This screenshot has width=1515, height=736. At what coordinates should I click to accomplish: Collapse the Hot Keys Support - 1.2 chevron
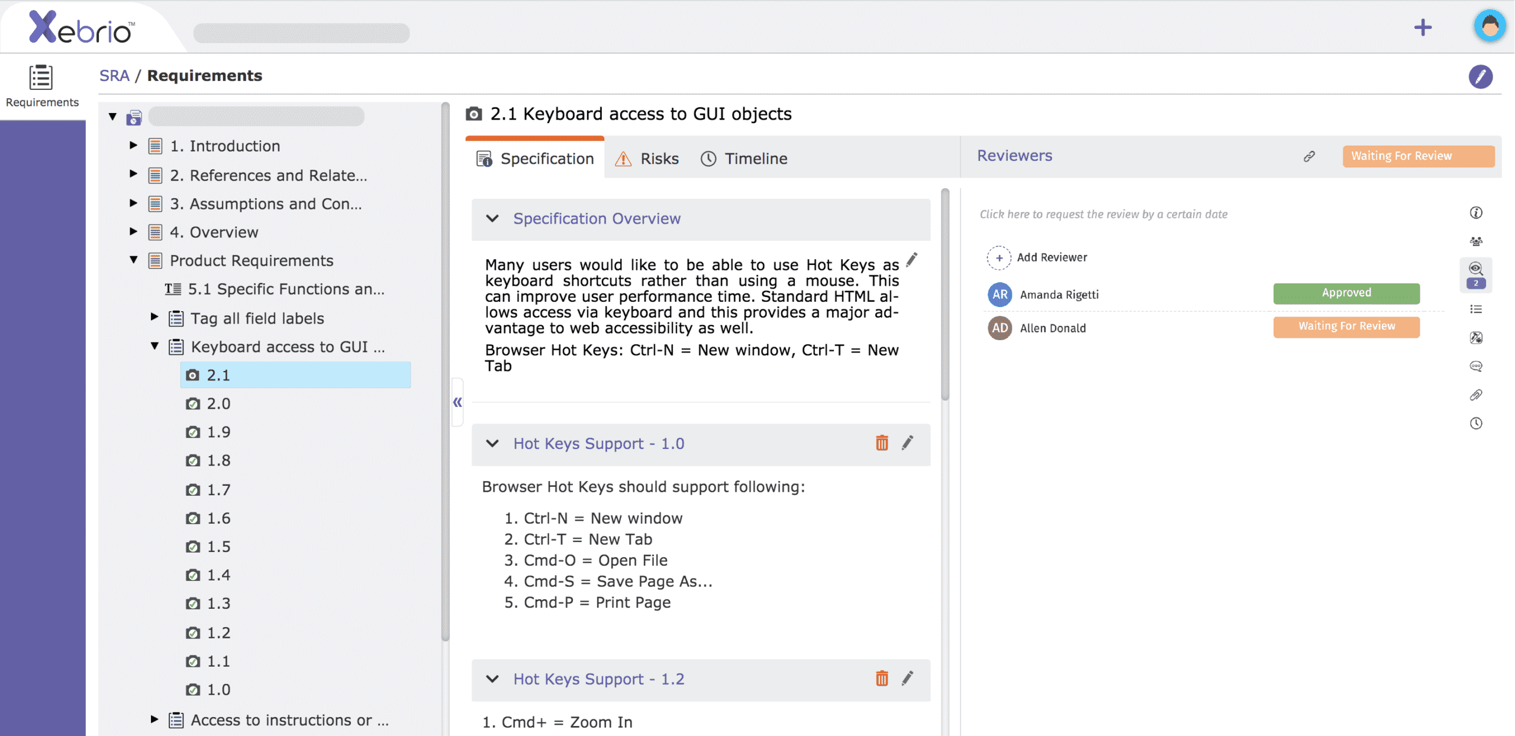point(492,679)
